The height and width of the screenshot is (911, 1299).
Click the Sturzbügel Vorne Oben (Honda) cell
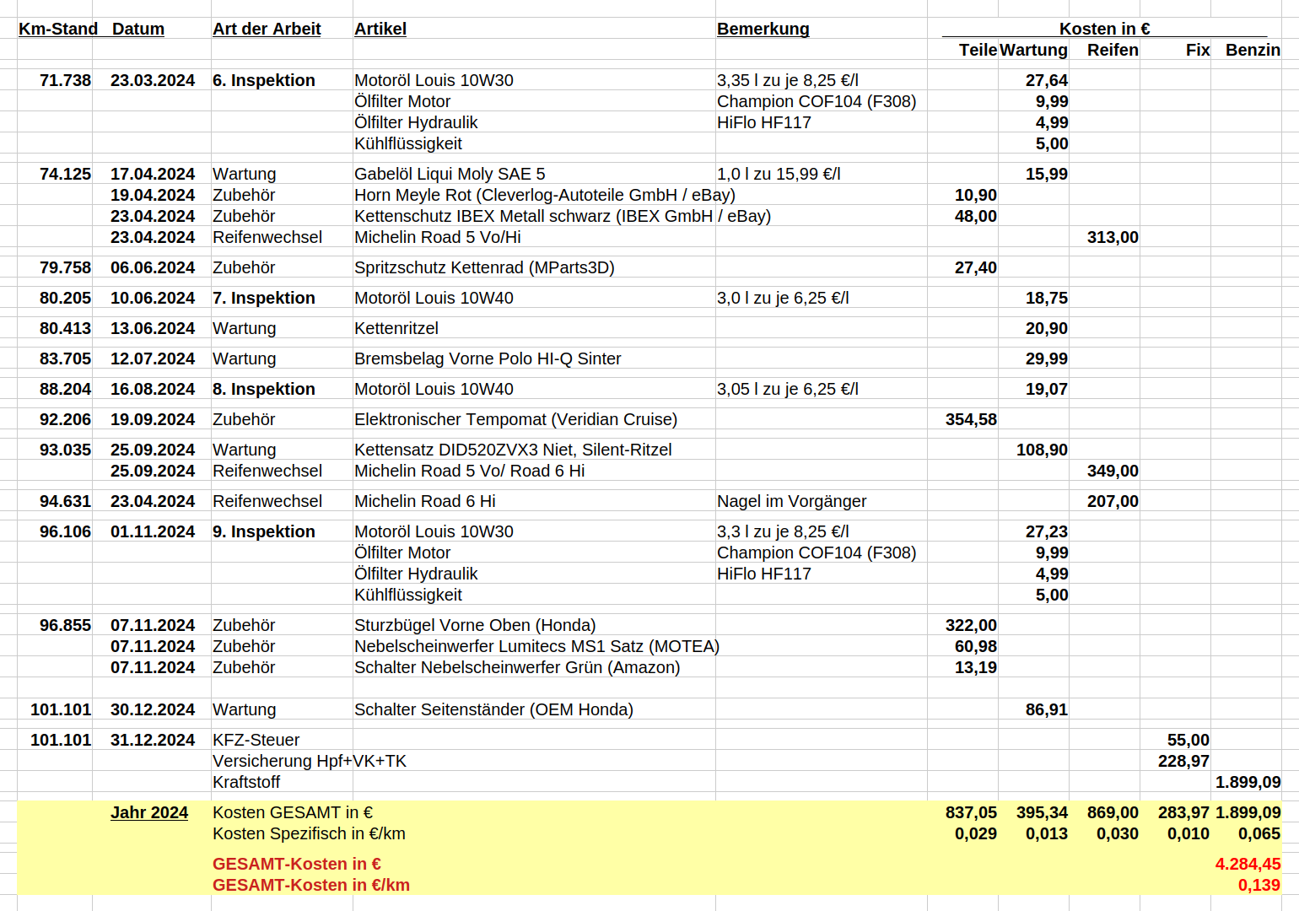coord(475,625)
